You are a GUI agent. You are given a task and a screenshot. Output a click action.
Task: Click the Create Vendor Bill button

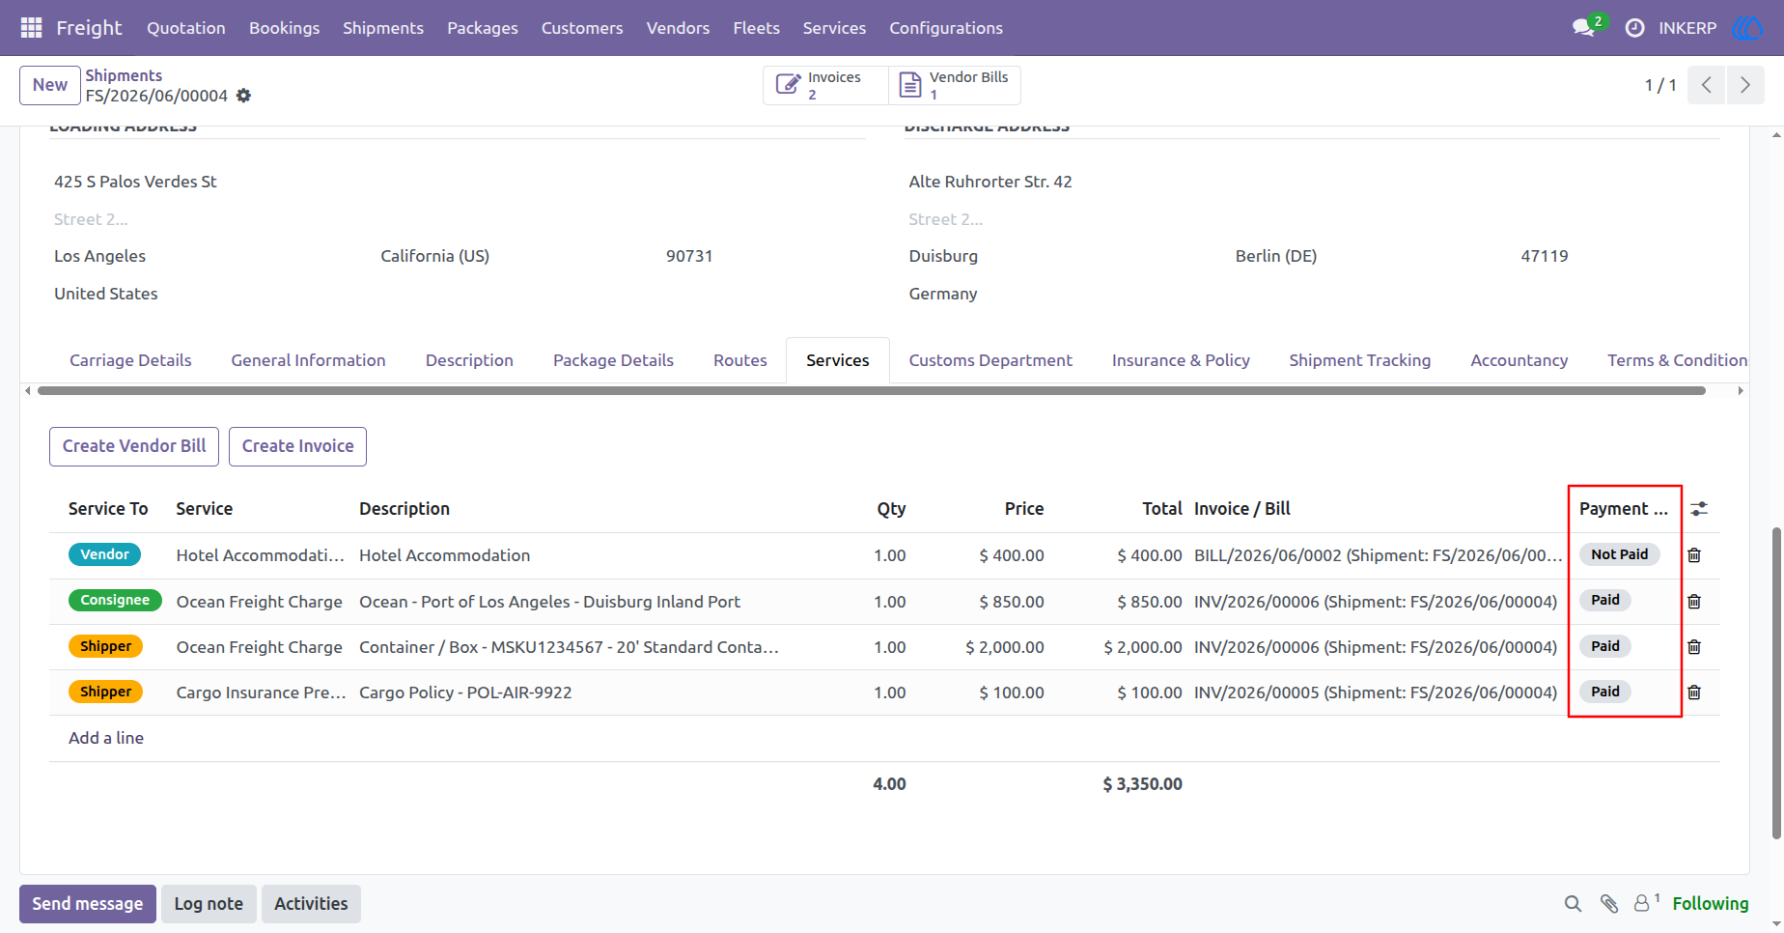(134, 446)
